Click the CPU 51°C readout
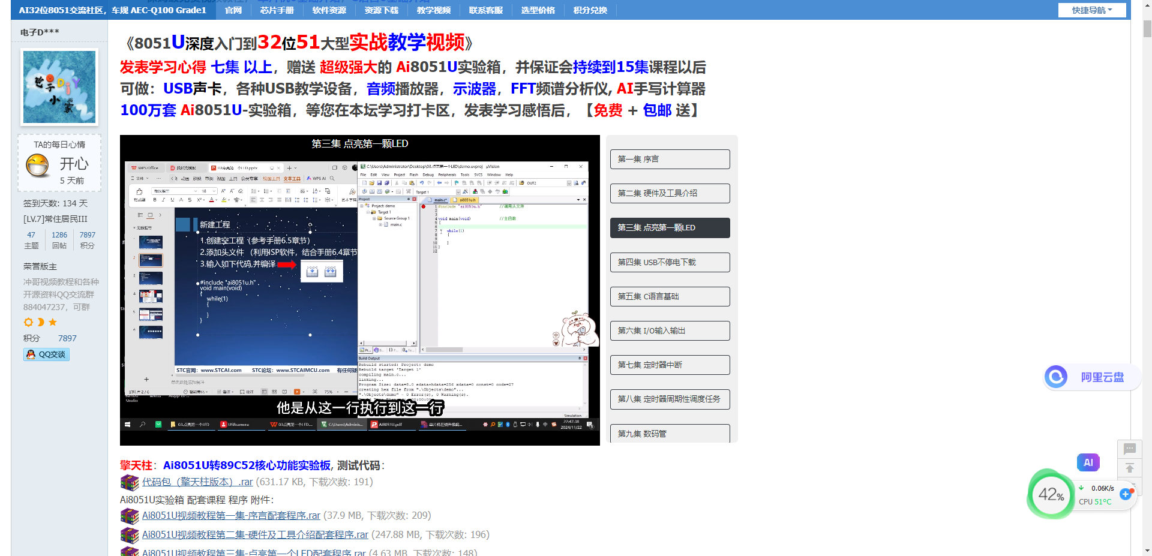 pyautogui.click(x=1095, y=502)
